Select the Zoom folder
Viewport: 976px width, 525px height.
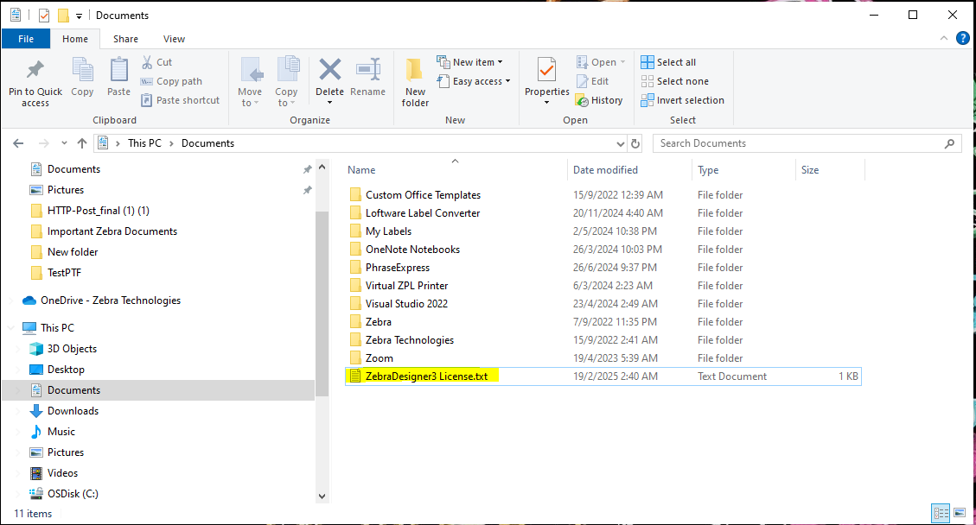pos(379,357)
